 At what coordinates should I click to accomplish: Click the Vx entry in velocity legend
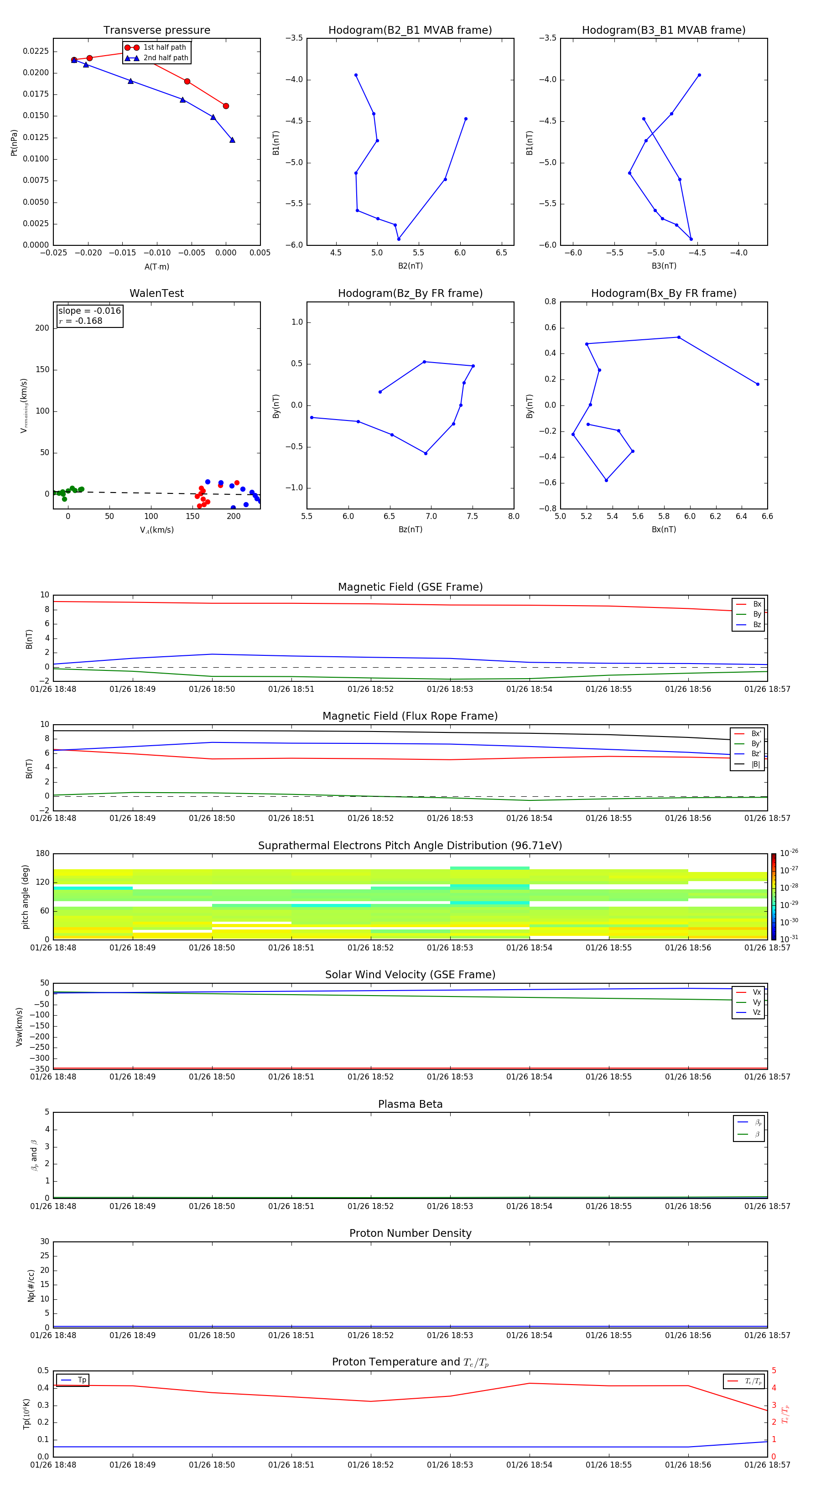748,992
